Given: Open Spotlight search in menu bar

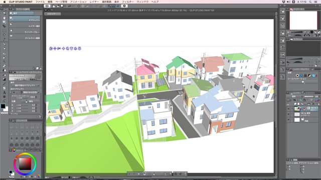Looking at the screenshot, I should 310,1.
